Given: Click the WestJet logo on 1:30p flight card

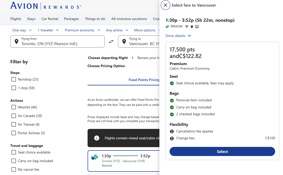Looking at the screenshot, I should coord(94,158).
